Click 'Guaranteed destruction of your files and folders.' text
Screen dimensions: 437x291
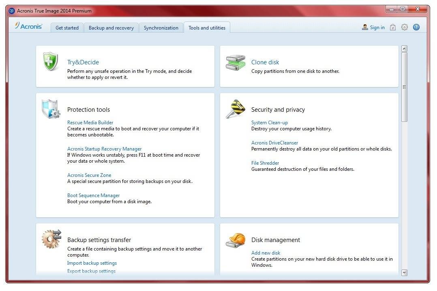click(303, 169)
